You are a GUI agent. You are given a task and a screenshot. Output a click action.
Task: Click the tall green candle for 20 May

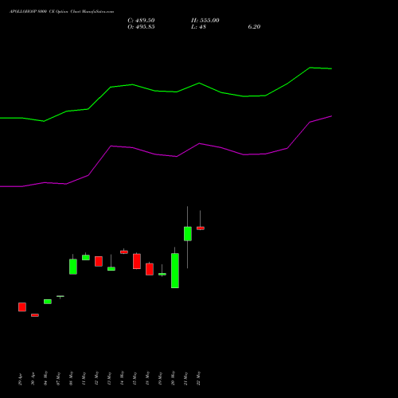175,271
